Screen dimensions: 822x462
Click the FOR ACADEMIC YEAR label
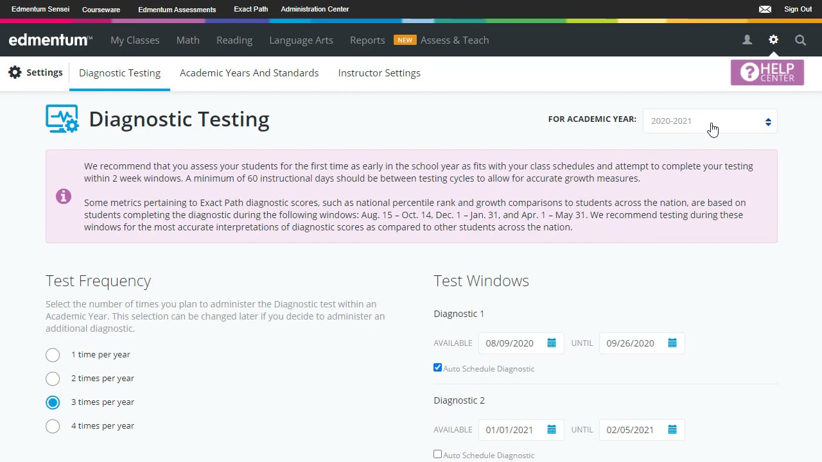coord(592,119)
